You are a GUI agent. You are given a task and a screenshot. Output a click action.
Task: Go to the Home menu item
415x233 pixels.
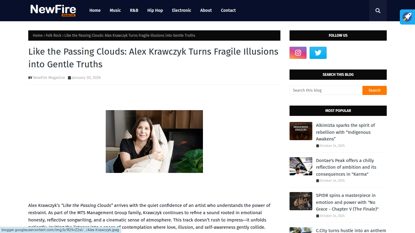click(95, 10)
